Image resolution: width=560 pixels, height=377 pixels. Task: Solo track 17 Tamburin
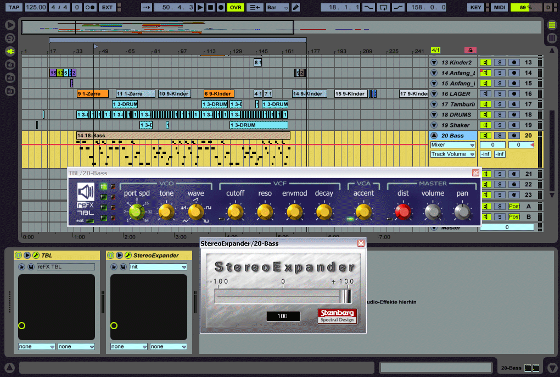pos(500,104)
